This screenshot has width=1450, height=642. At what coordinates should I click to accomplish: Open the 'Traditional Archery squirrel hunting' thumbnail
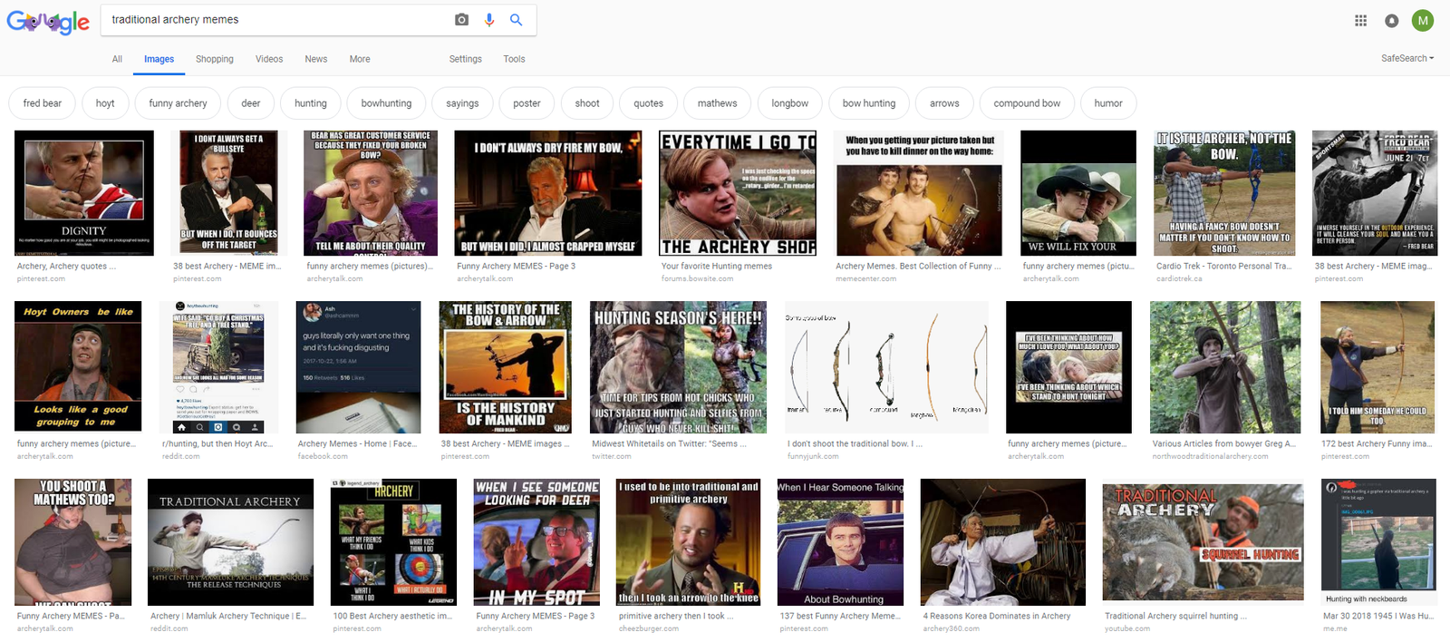pyautogui.click(x=1203, y=542)
